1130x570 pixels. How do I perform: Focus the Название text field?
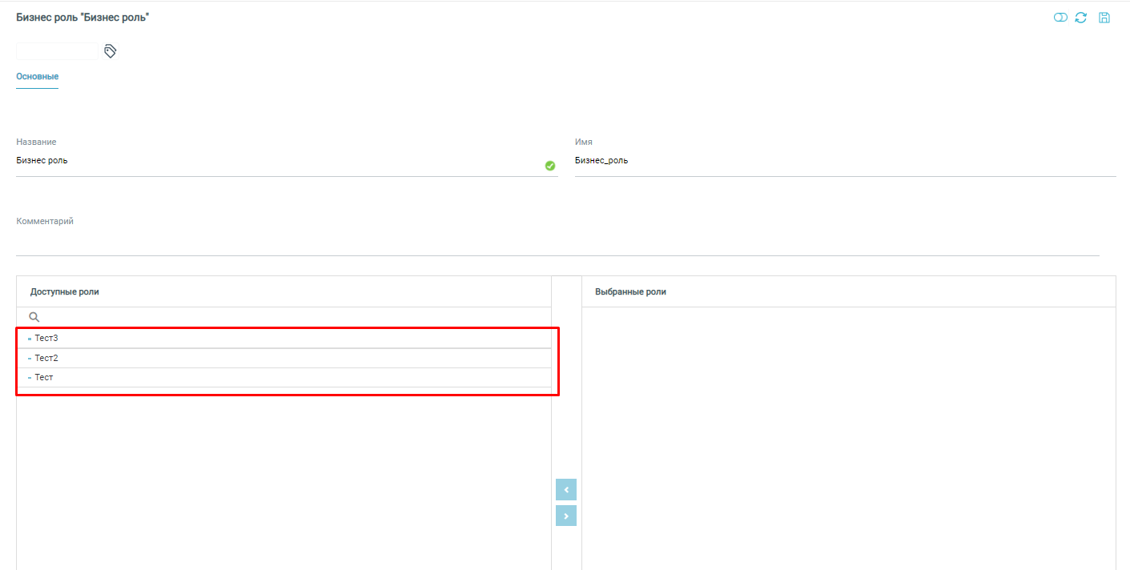[272, 161]
